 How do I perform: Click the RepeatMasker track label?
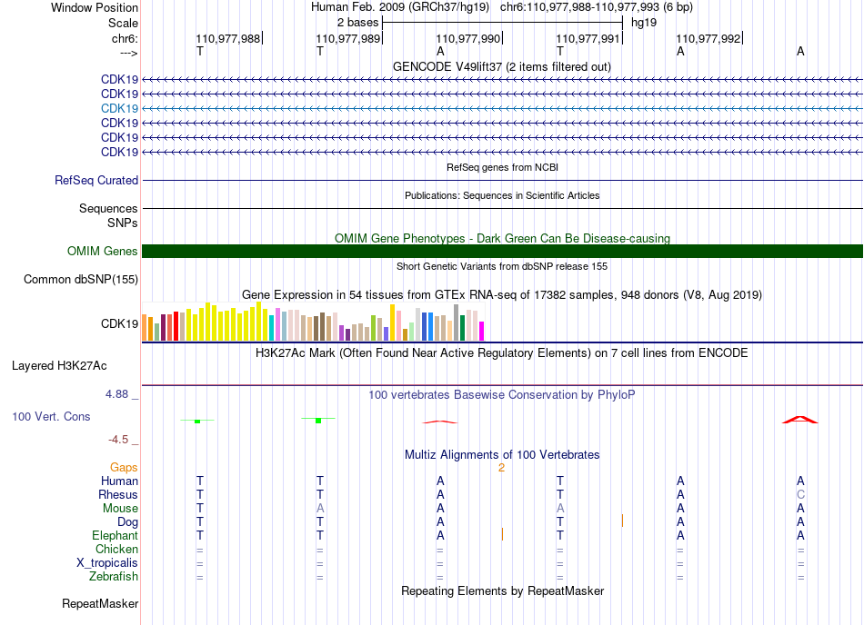(100, 603)
